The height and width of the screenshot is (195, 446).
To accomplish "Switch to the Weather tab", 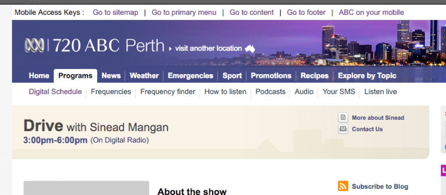I will point(144,76).
